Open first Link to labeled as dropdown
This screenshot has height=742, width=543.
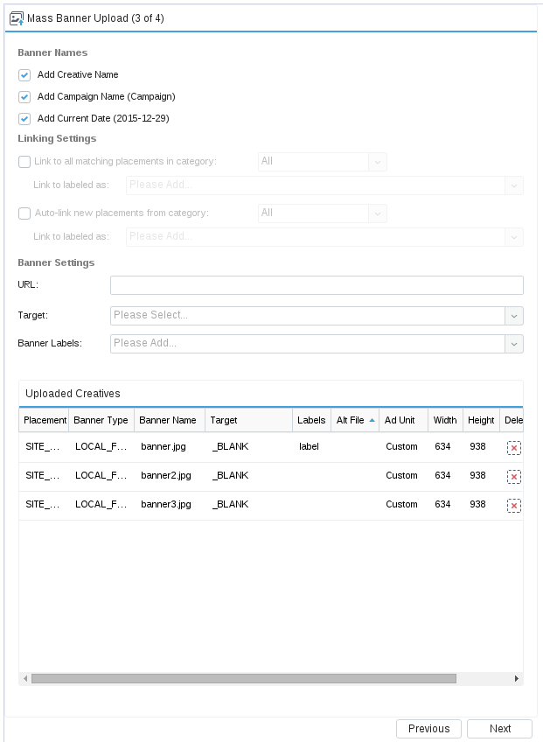(513, 185)
